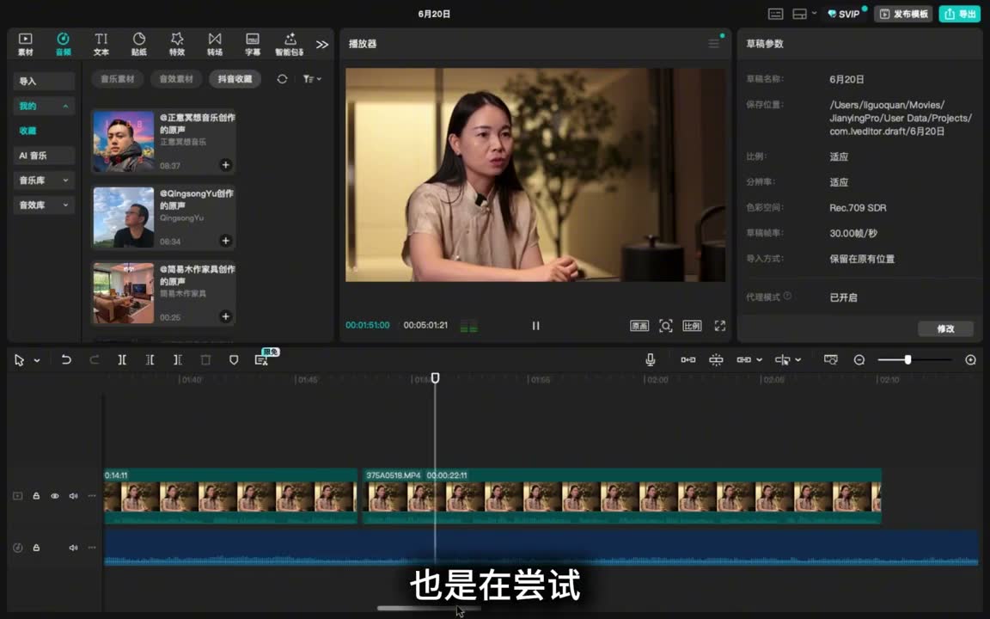Viewport: 990px width, 619px height.
Task: Open the 转场 transitions tab
Action: (x=215, y=44)
